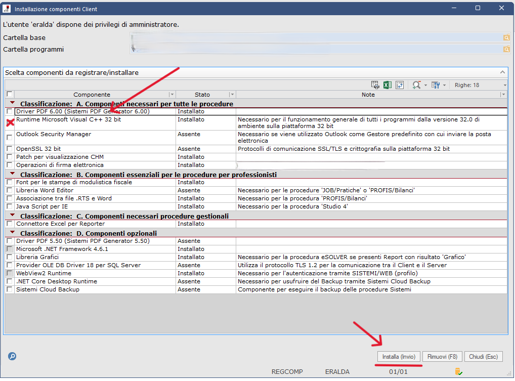Open the Componente column filter dropdown
515x381 pixels.
coord(172,95)
